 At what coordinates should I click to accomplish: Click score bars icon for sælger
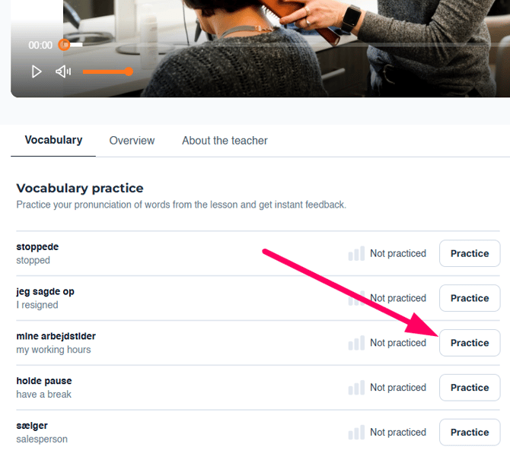click(x=355, y=432)
